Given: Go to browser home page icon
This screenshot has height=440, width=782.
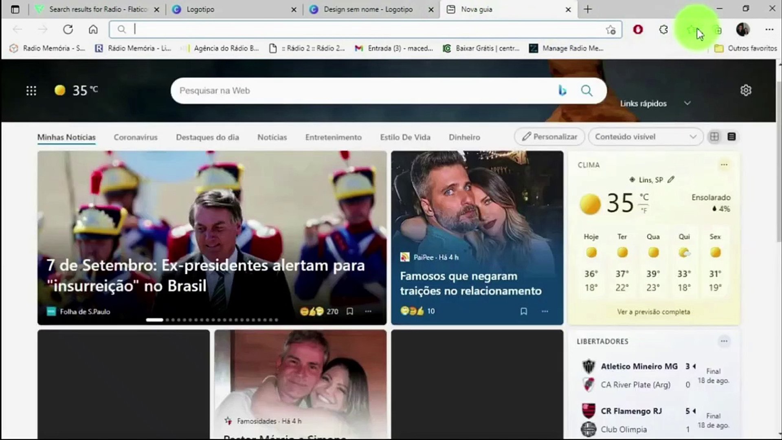Looking at the screenshot, I should click(93, 29).
